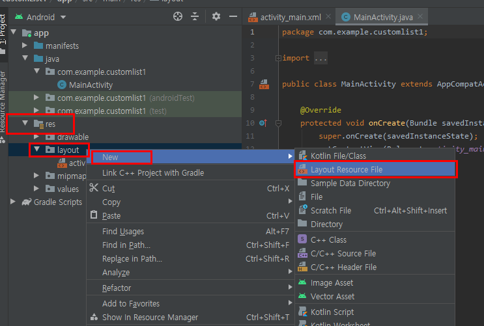Image resolution: width=484 pixels, height=326 pixels.
Task: Collapse the app module node
Action: (x=14, y=32)
